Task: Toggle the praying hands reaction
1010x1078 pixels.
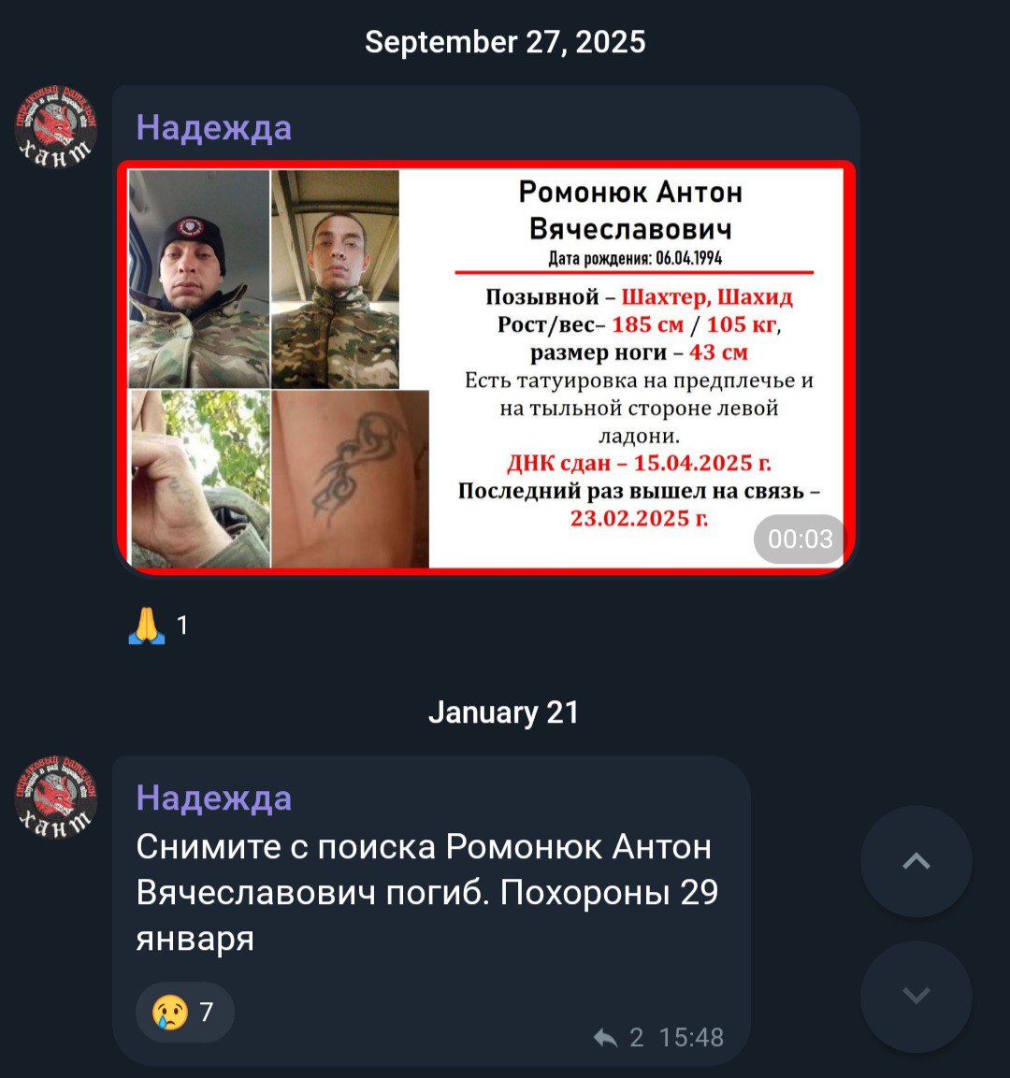Action: [x=157, y=625]
